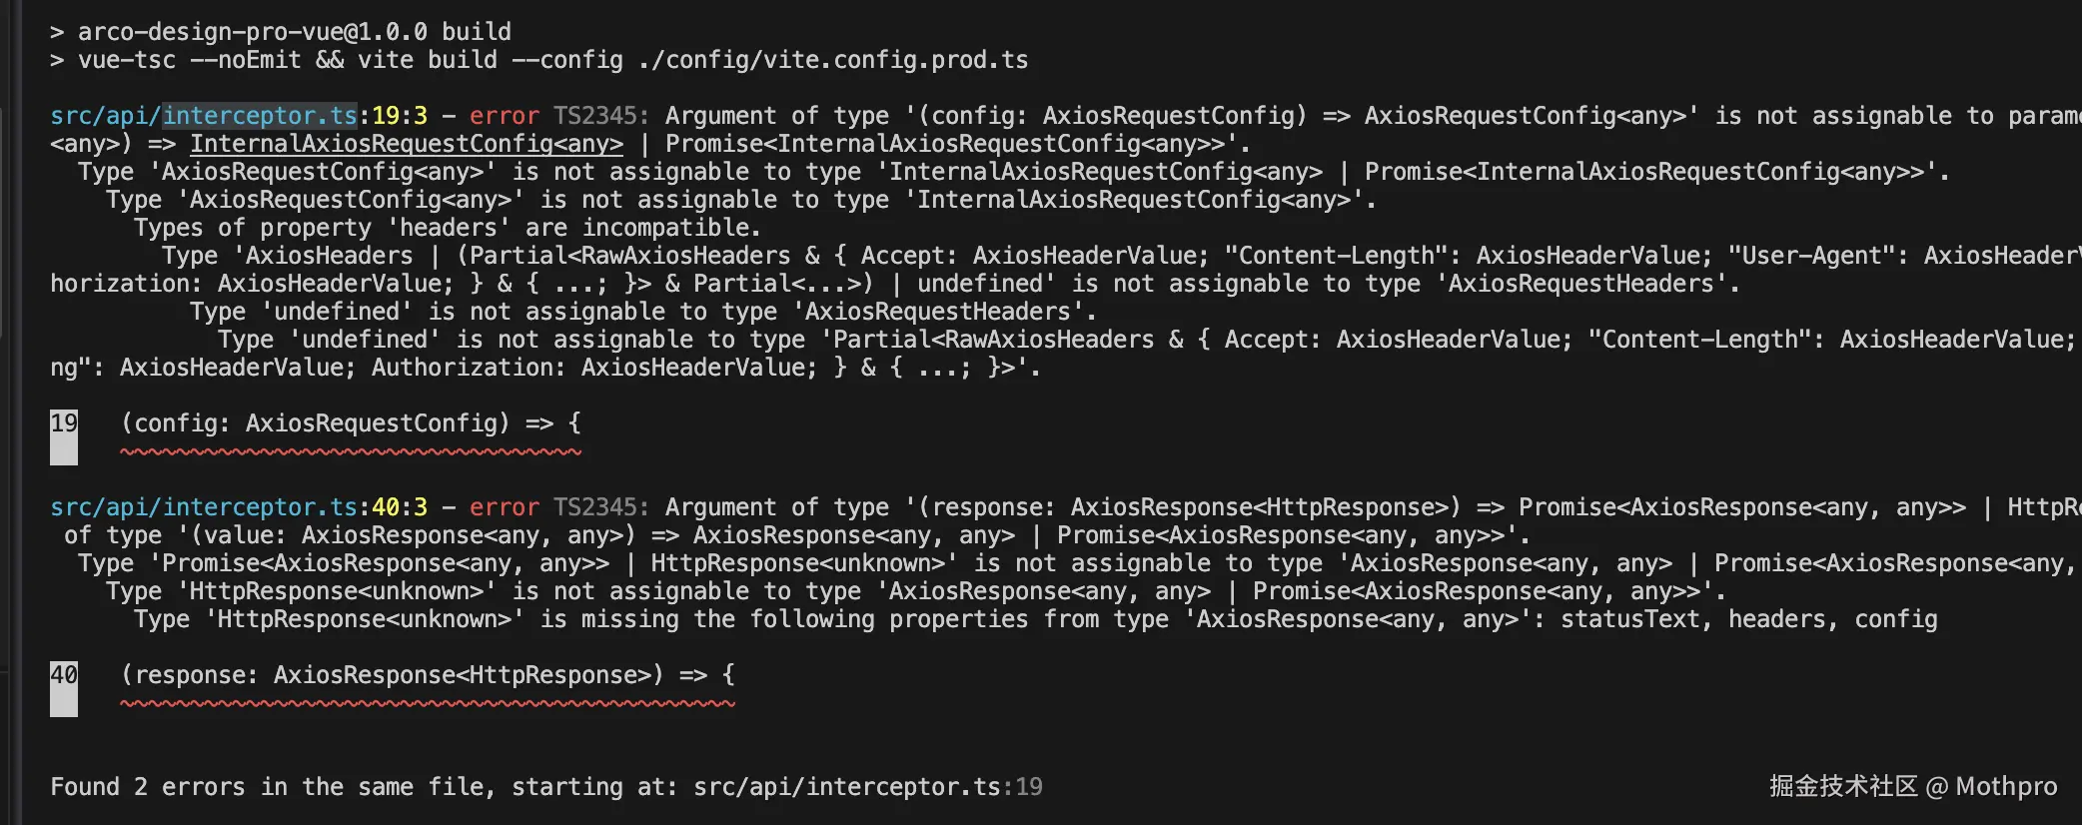Click the 'statusText, headers, config' missing properties text
The height and width of the screenshot is (825, 2082).
[1748, 619]
